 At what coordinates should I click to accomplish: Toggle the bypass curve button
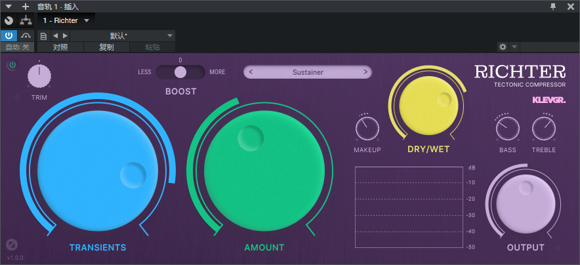[x=26, y=36]
